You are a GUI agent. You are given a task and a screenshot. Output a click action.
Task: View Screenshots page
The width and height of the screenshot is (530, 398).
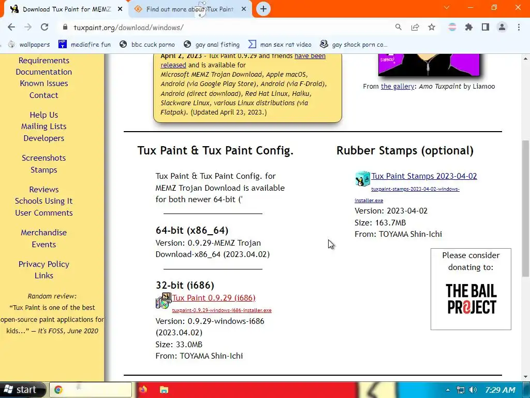point(44,158)
